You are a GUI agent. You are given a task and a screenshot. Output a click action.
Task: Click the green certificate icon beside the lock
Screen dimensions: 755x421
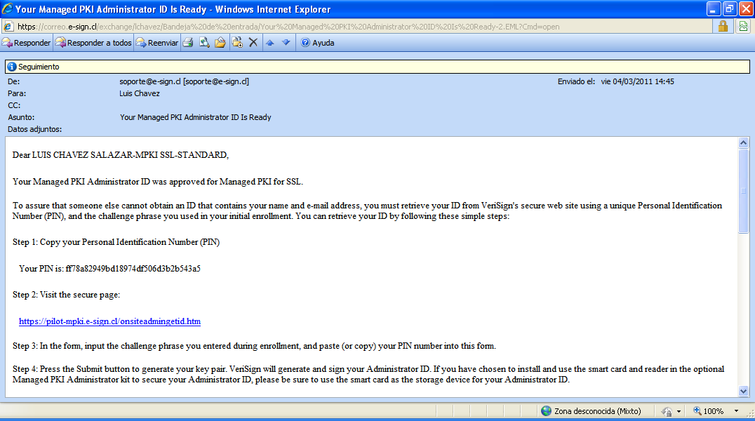(x=743, y=26)
